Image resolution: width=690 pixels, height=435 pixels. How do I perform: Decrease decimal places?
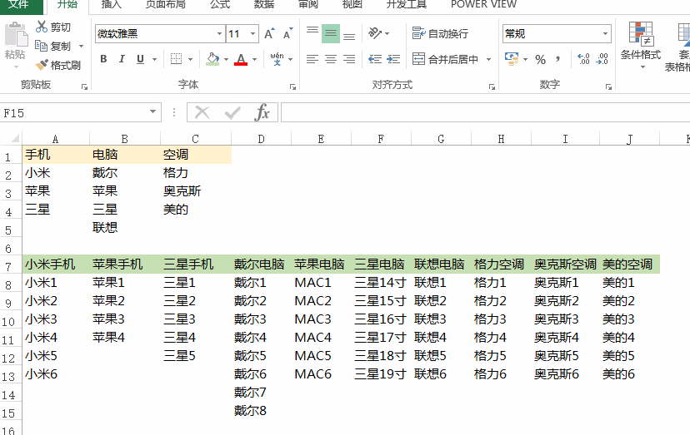(602, 59)
